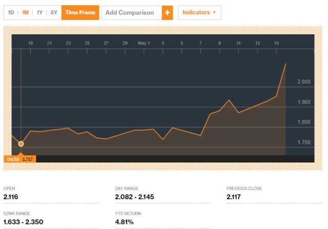This screenshot has width=328, height=229.
Task: Click the orange plus icon beside Add Comparison
Action: click(x=167, y=13)
